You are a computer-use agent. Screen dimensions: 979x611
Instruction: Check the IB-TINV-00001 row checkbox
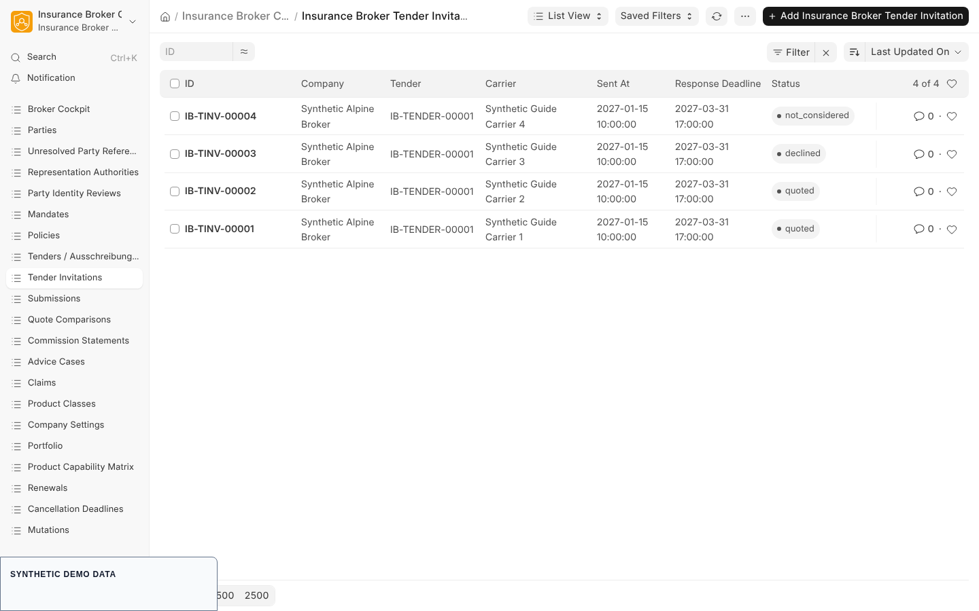tap(175, 229)
